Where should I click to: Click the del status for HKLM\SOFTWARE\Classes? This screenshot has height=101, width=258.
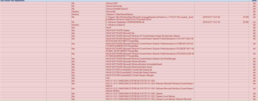(x=254, y=30)
